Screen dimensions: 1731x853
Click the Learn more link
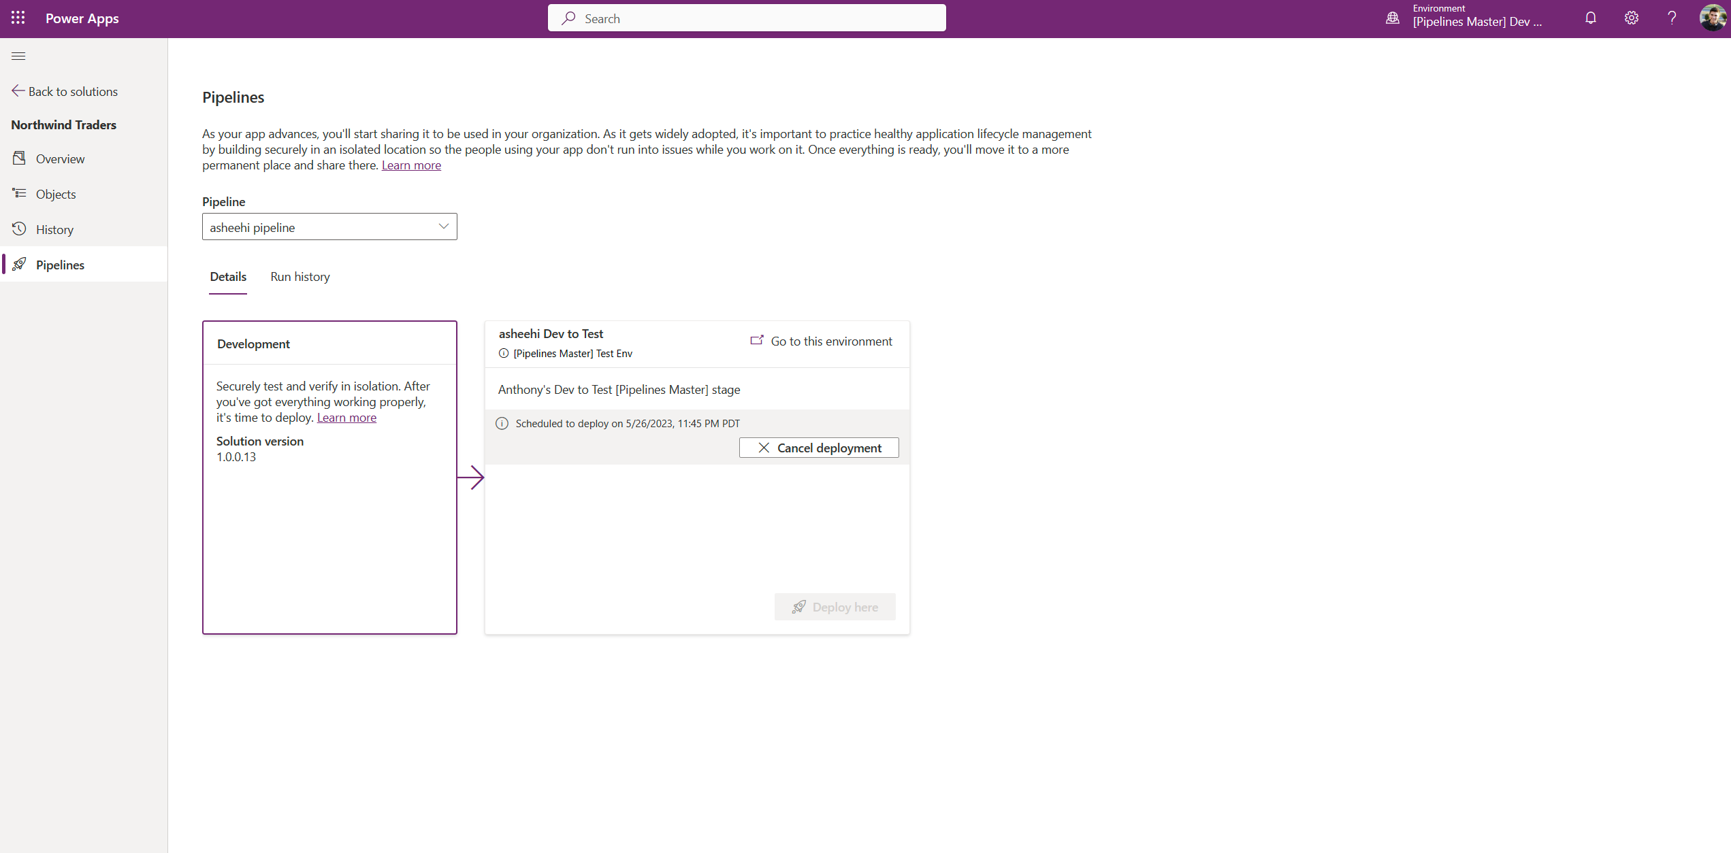[410, 165]
